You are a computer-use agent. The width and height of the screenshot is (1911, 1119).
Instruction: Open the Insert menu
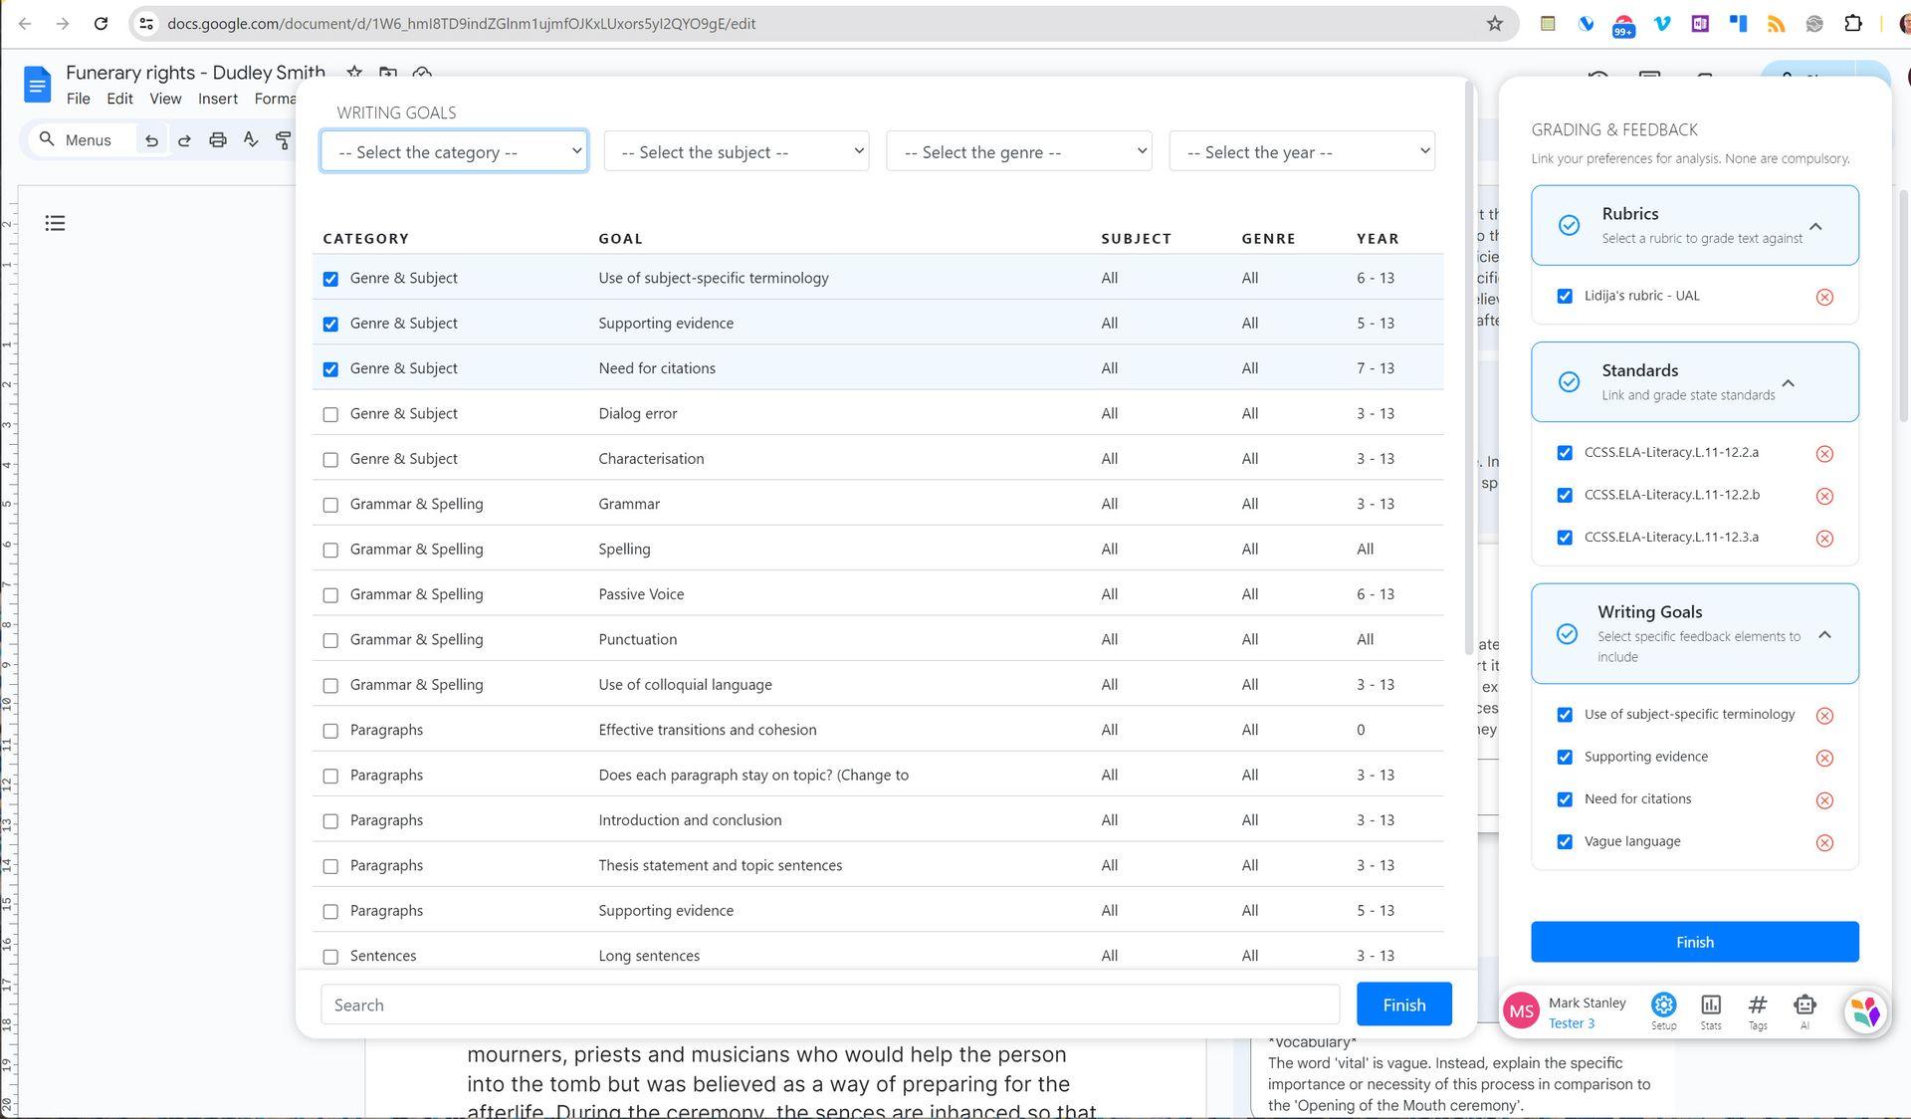(217, 99)
